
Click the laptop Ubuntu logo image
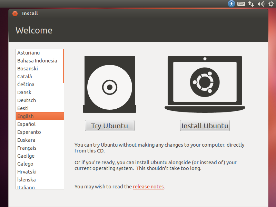[x=205, y=84]
